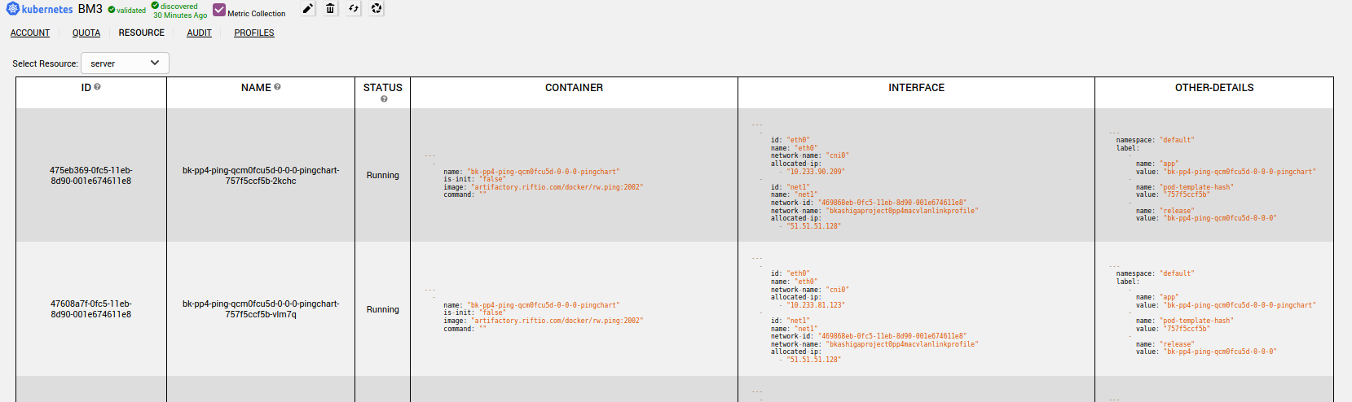Click the green validated checkmark icon
This screenshot has height=402, width=1352.
coord(112,10)
